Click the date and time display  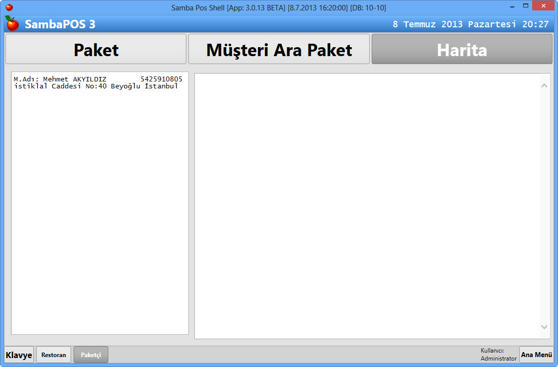point(470,24)
